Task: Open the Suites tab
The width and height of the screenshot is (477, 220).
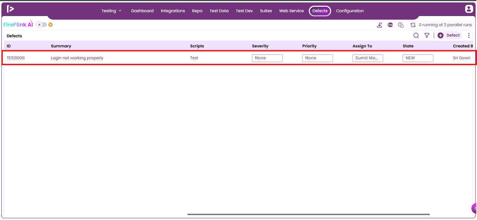Action: click(x=266, y=11)
